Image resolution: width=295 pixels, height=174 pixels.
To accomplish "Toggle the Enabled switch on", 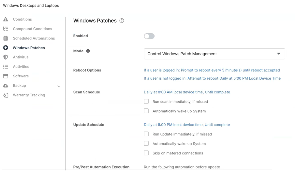I will click(x=149, y=36).
